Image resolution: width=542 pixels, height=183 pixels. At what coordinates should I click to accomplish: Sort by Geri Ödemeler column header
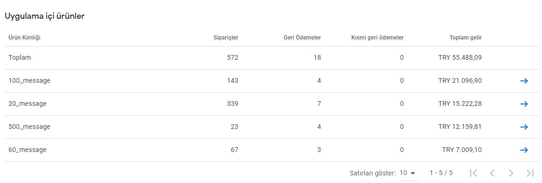pos(302,37)
